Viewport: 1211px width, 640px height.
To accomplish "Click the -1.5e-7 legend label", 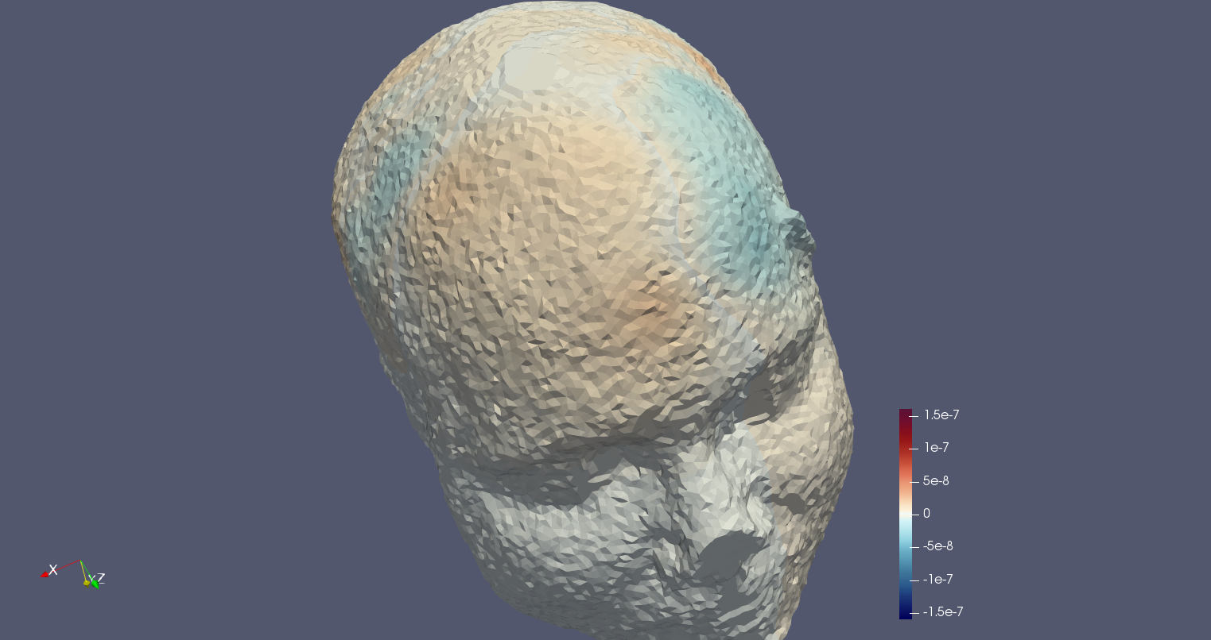I will [x=943, y=612].
